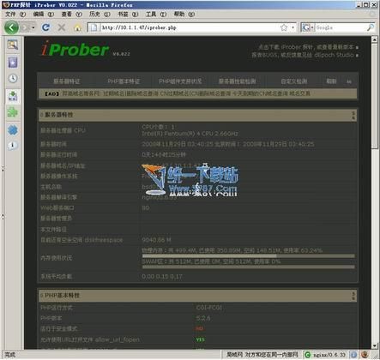This screenshot has width=380, height=360.
Task: Go to the 自定义检测 navigation tab
Action: pyautogui.click(x=294, y=81)
